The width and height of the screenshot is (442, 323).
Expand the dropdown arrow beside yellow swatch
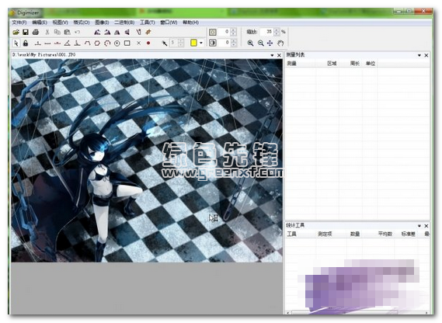[201, 43]
